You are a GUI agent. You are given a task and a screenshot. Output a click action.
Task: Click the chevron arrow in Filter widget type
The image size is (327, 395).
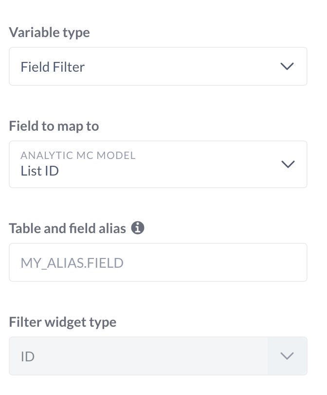click(288, 356)
